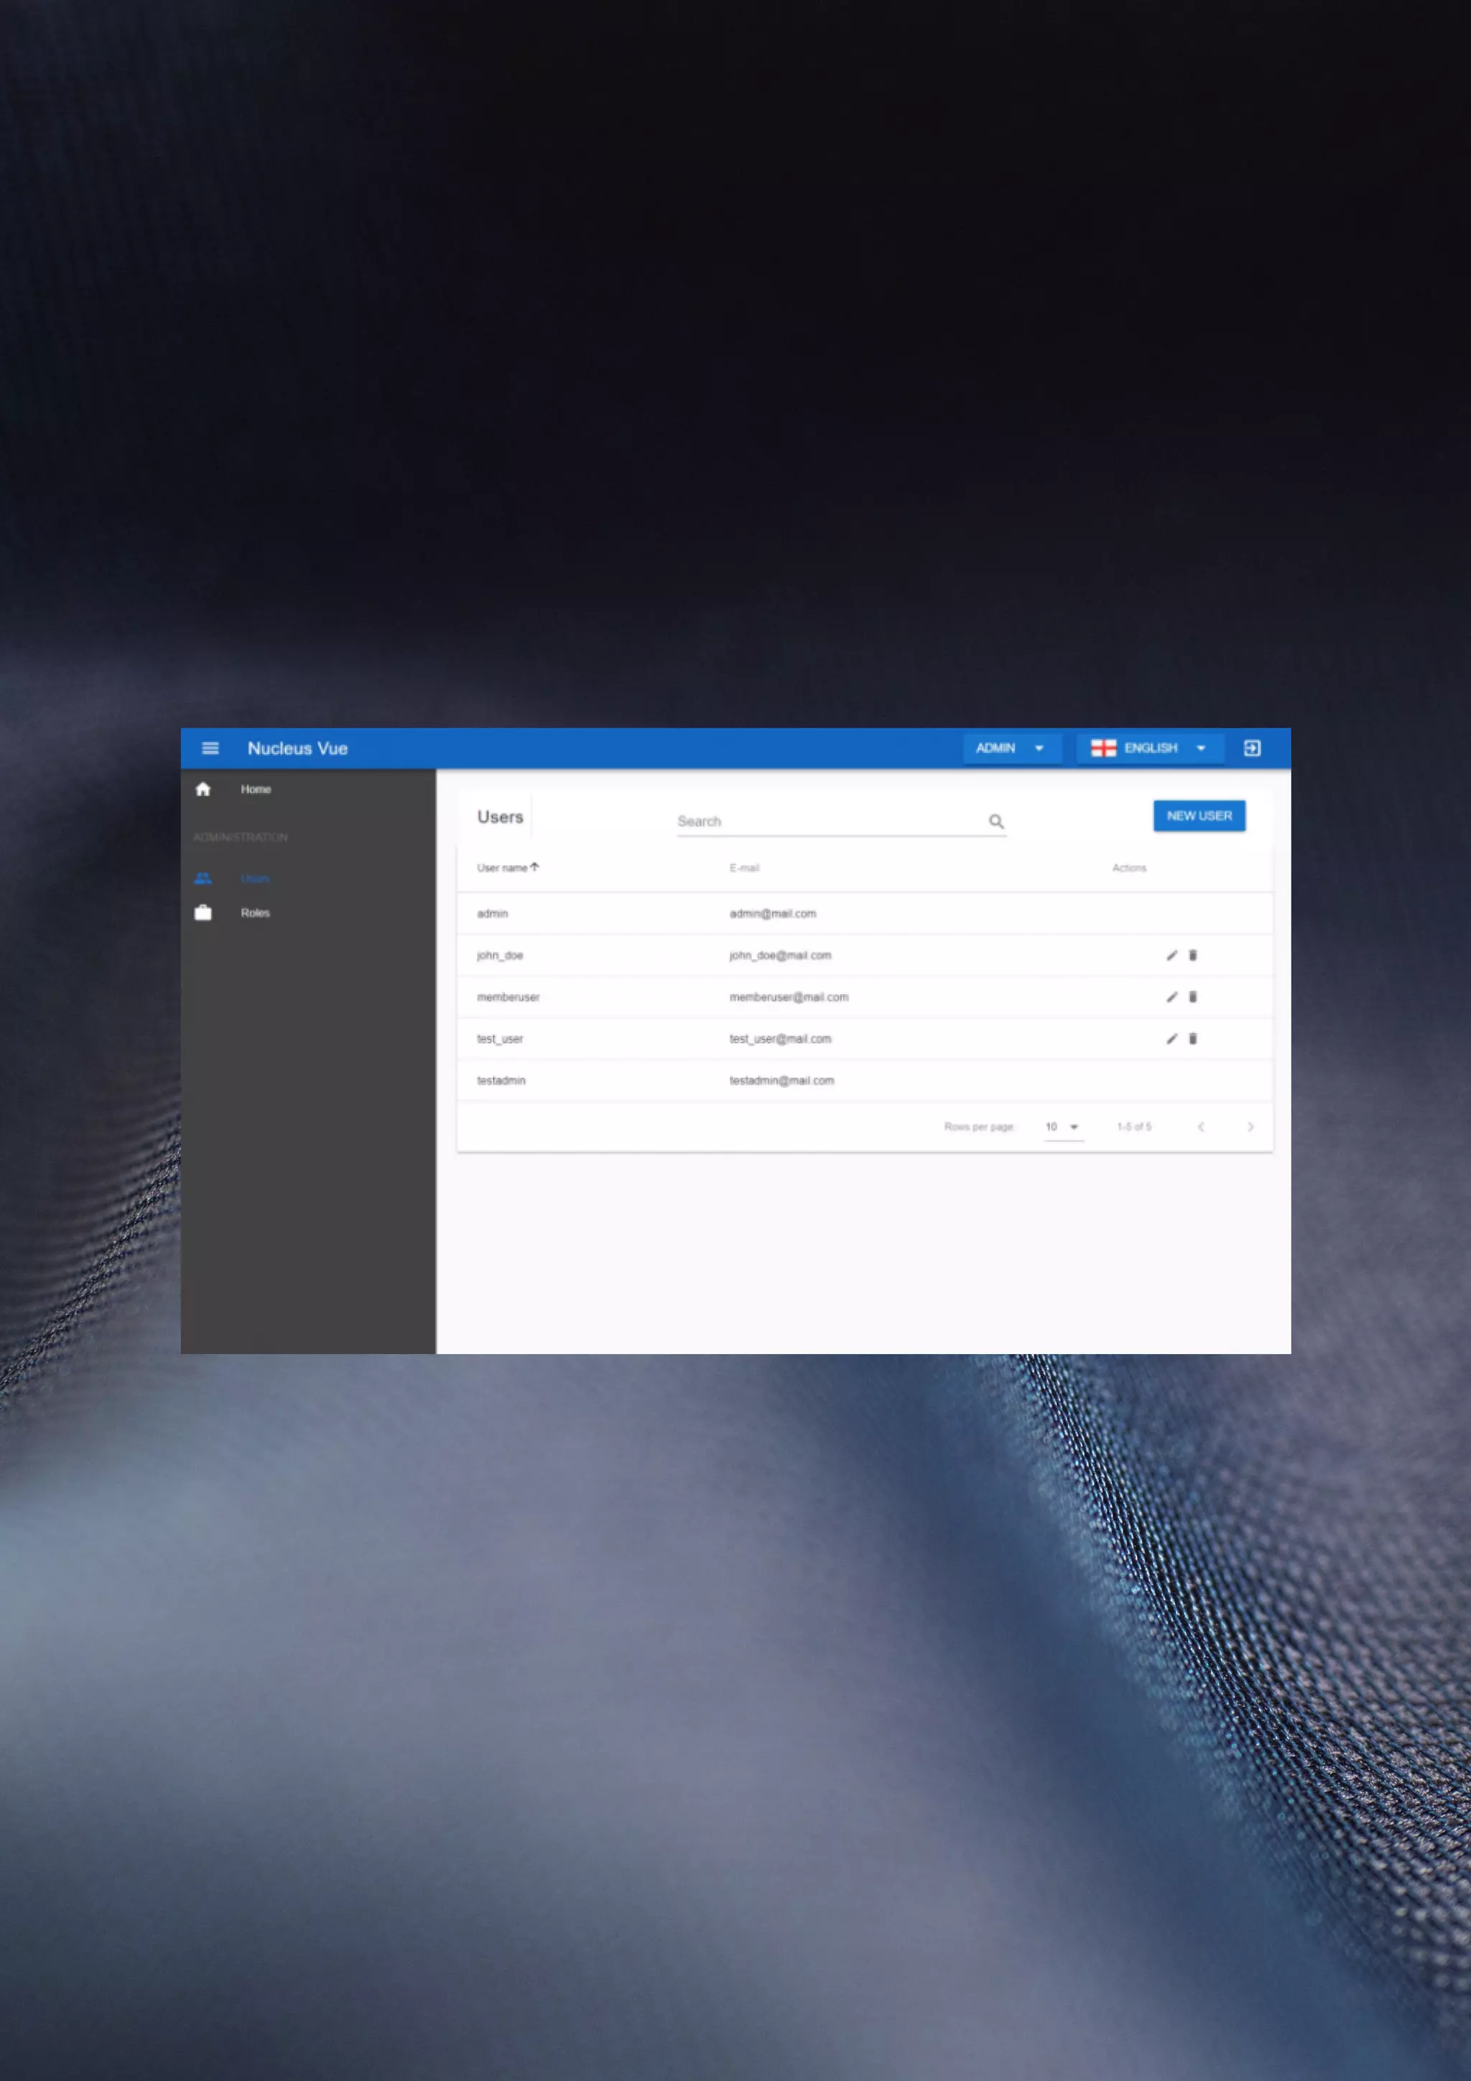Edit the memberuser account

tap(1171, 997)
